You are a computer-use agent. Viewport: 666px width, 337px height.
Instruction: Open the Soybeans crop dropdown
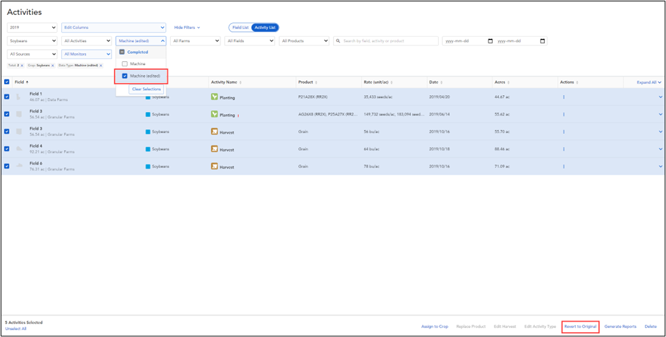pyautogui.click(x=32, y=41)
